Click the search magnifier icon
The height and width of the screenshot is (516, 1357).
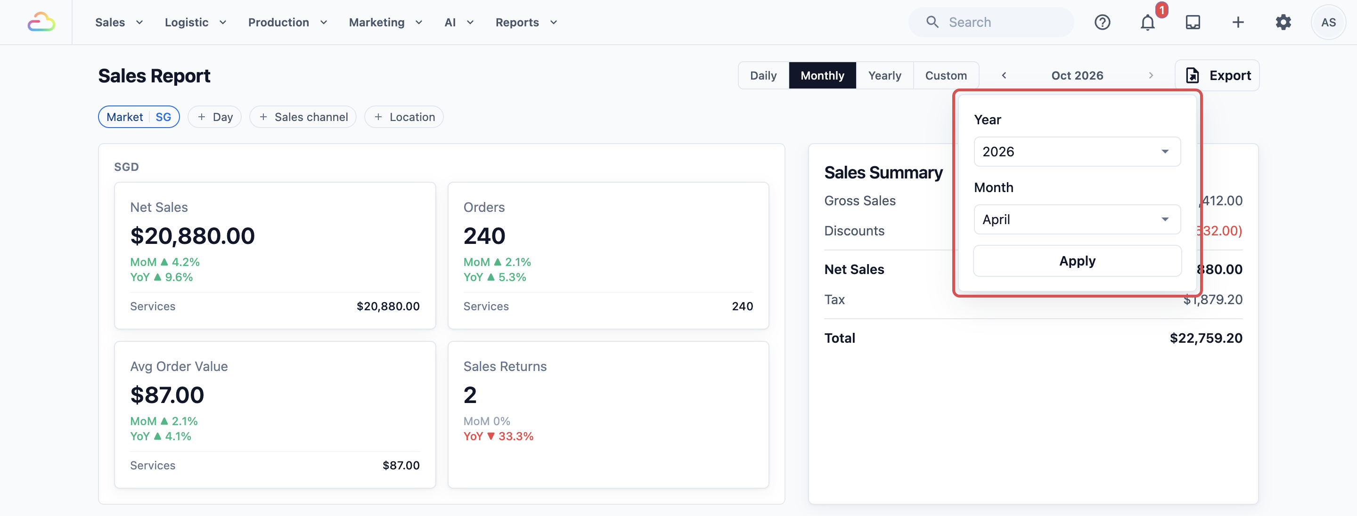(x=932, y=22)
